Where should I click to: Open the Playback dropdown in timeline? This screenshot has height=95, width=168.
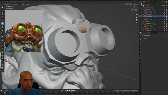pyautogui.click(x=7, y=91)
